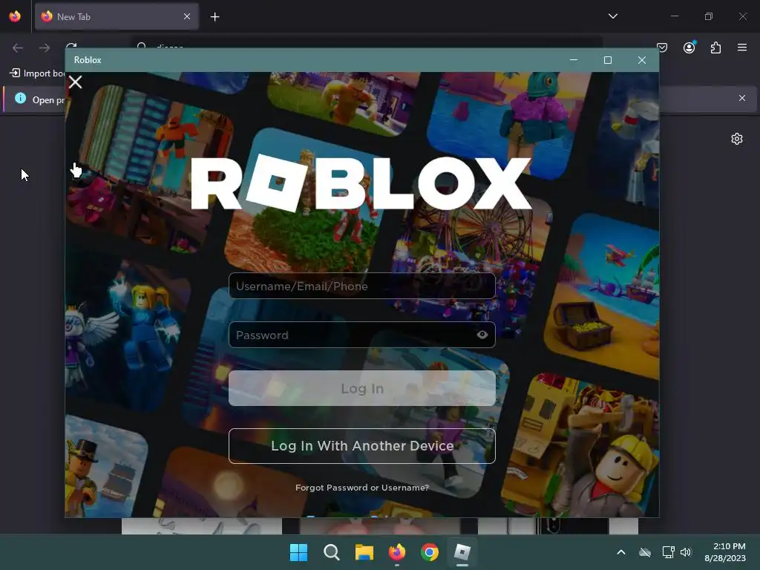Screen dimensions: 760x570
Task: Click the Username/Email/Phone input field
Action: coord(361,286)
